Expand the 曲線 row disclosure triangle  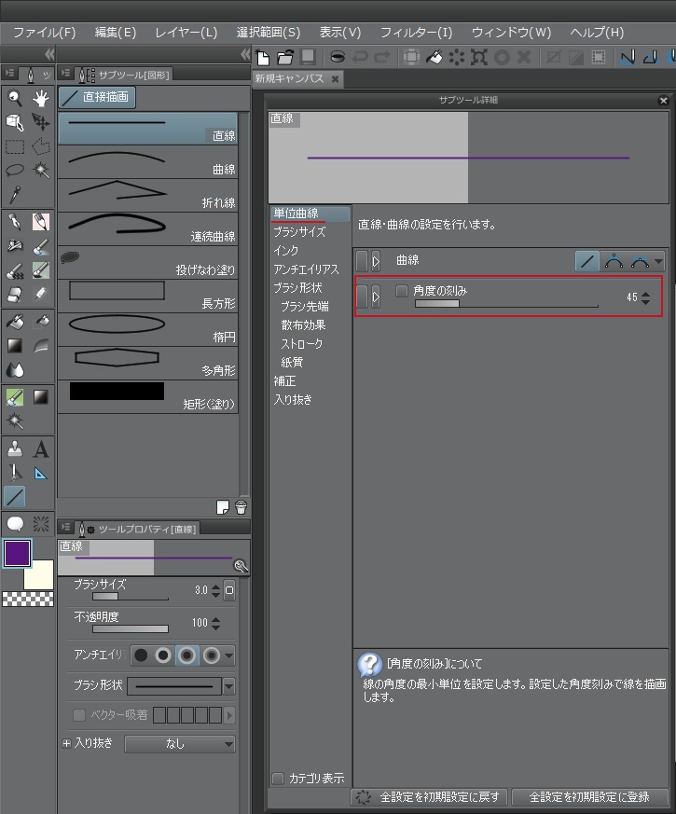click(x=376, y=261)
